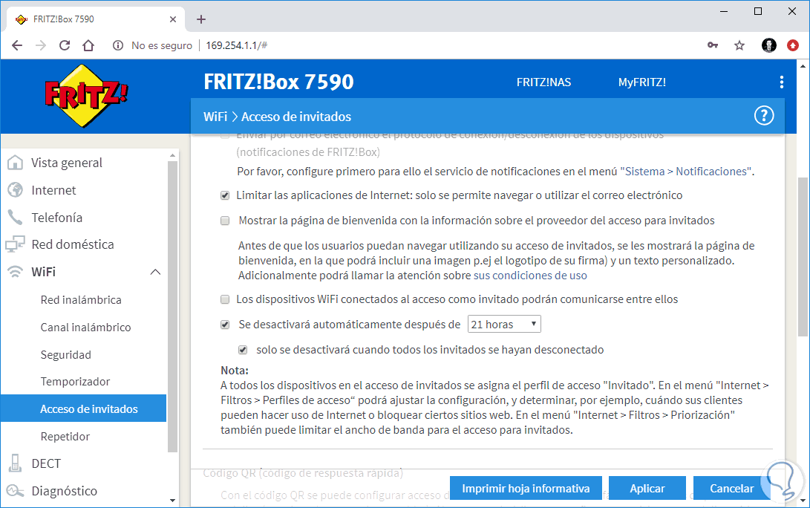Enable 'Mostrar la página de bienvenida' checkbox

225,221
